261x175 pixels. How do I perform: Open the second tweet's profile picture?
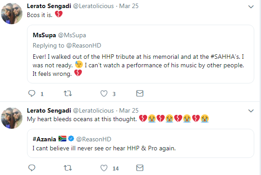point(12,118)
